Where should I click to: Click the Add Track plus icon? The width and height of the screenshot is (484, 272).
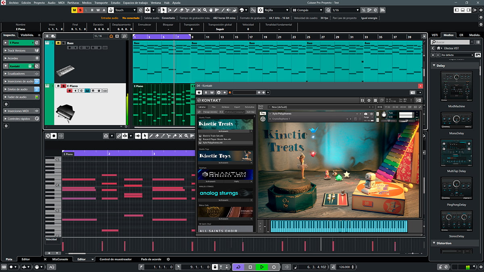pyautogui.click(x=48, y=36)
